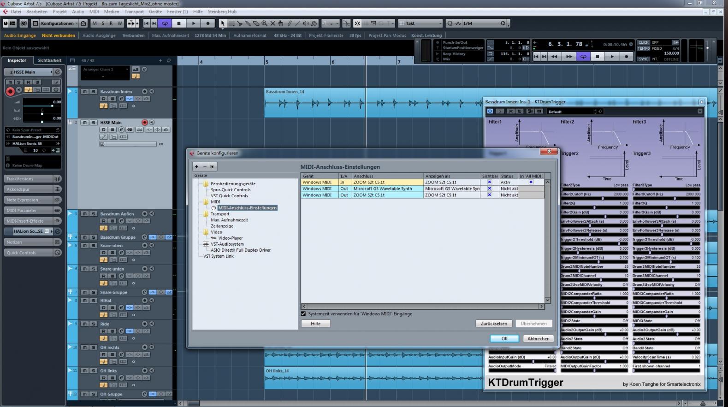
Task: Click the toolbar Record button
Action: (208, 24)
